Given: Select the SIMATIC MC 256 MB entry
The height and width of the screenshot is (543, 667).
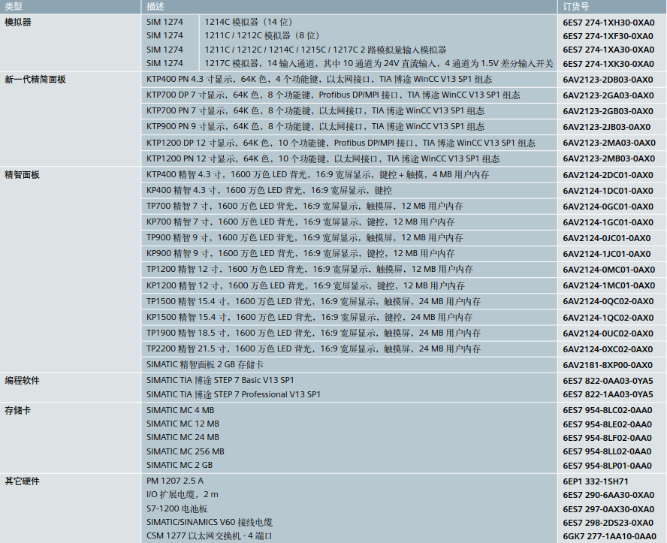Looking at the screenshot, I should (186, 451).
